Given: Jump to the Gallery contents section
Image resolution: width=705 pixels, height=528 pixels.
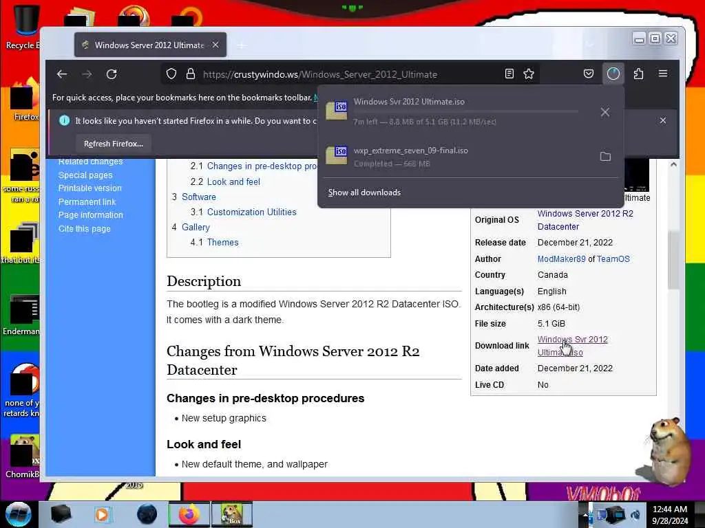Looking at the screenshot, I should 196,227.
